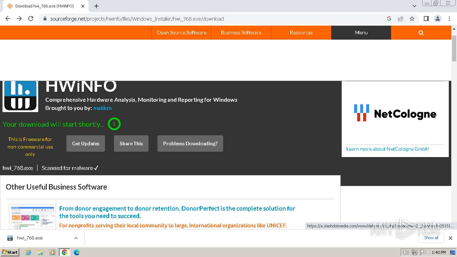
Task: Click the padlock site info icon
Action: click(45, 19)
